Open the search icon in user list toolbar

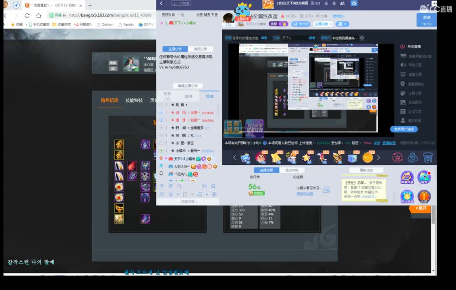click(179, 186)
